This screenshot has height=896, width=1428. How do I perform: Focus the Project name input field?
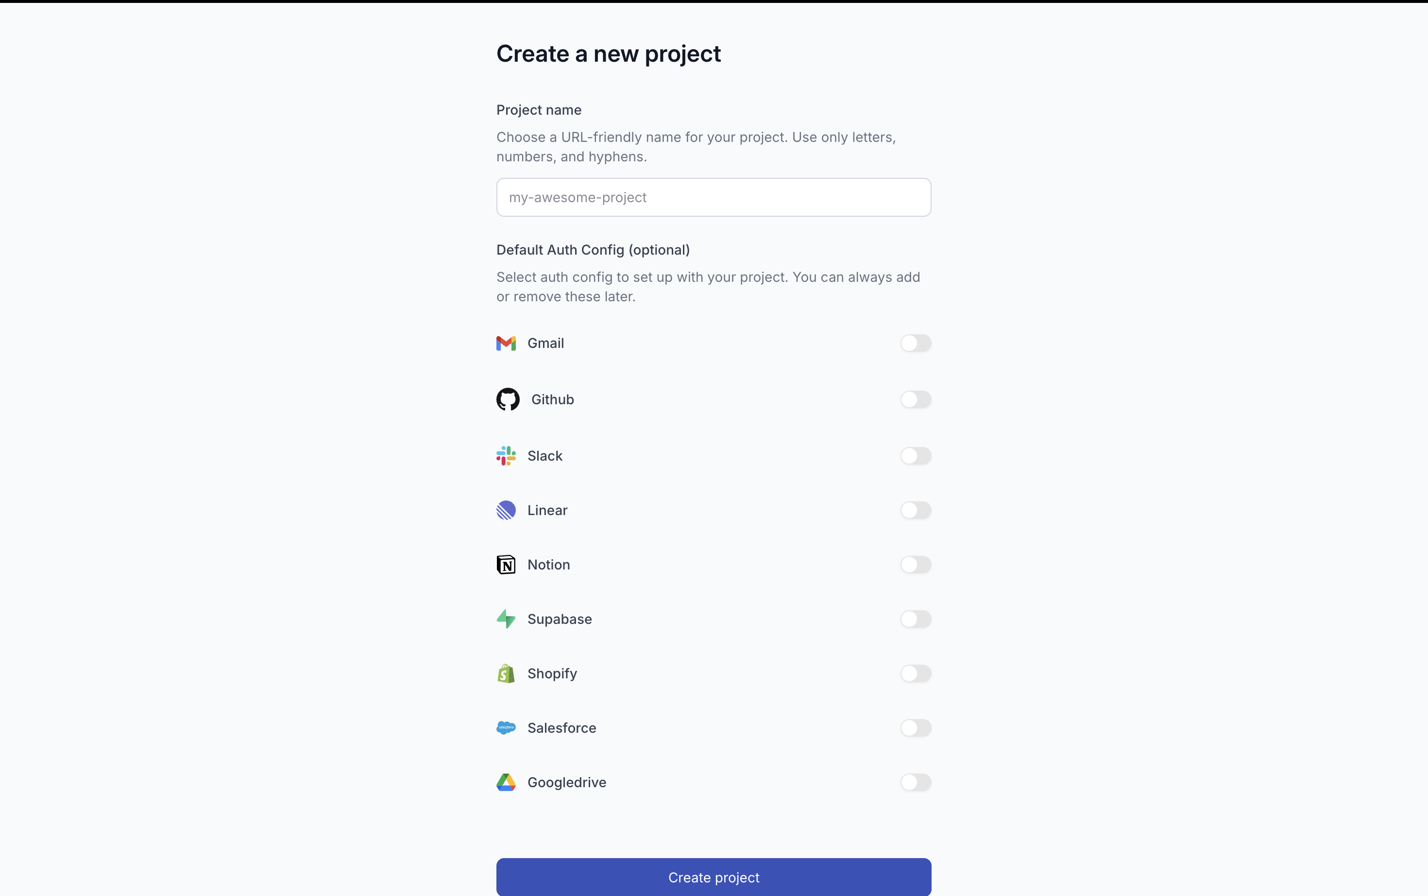[713, 197]
